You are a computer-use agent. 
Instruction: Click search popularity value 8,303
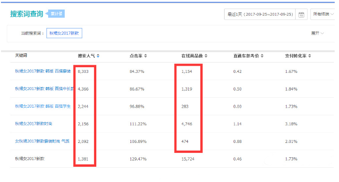coord(83,71)
